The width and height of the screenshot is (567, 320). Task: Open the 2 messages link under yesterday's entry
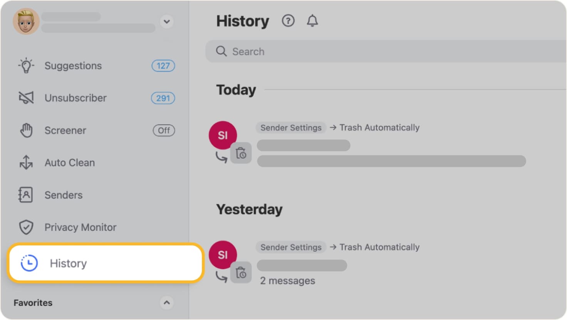pyautogui.click(x=287, y=280)
